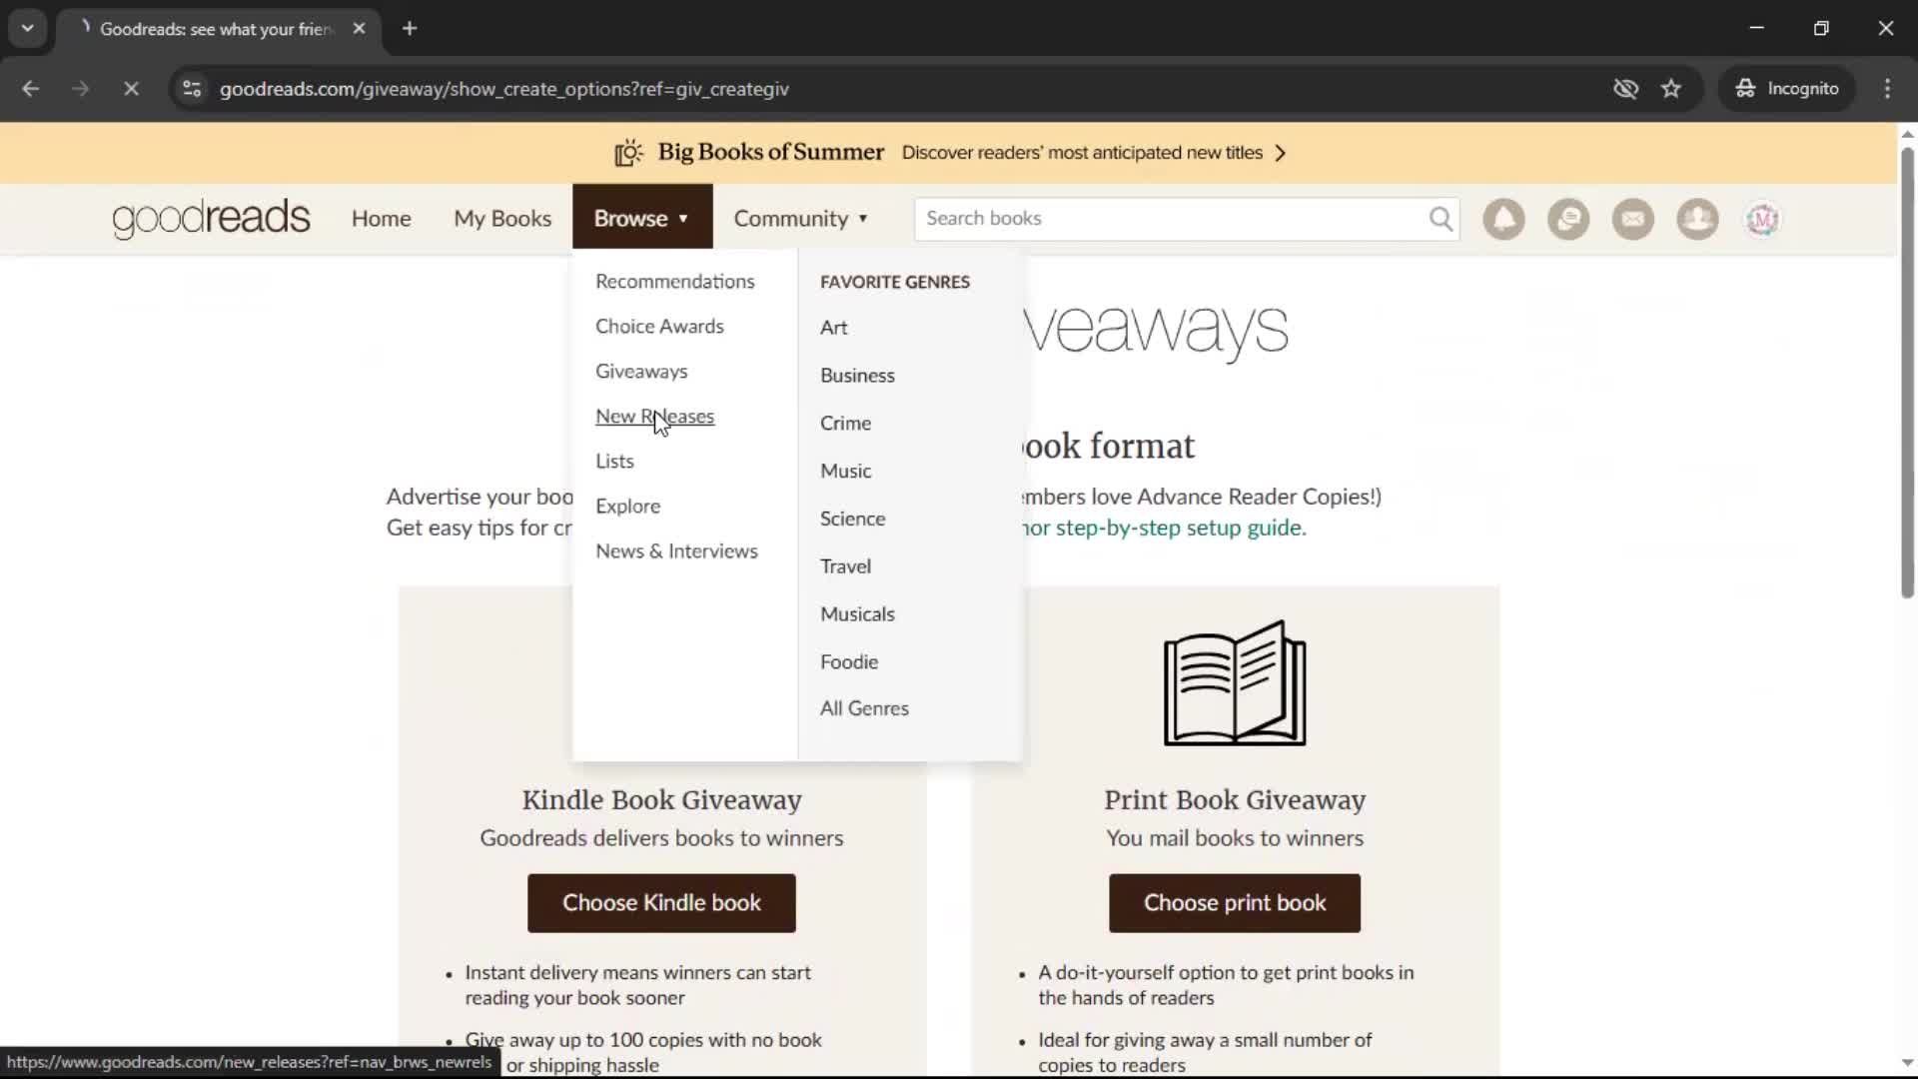Open the Chrome three-dot menu

click(1887, 89)
